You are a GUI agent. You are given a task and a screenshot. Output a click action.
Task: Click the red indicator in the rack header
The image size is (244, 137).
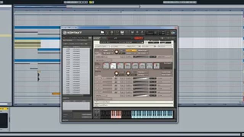click(x=139, y=38)
